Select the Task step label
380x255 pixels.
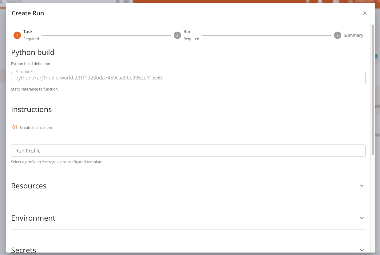coord(28,32)
